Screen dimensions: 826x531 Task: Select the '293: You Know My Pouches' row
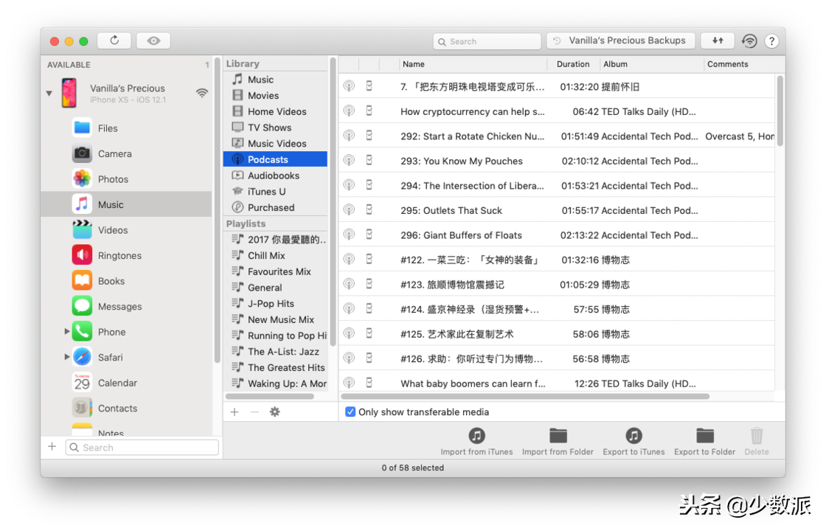(x=557, y=161)
